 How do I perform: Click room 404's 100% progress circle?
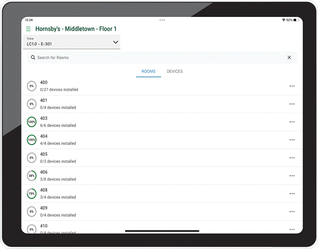32,140
